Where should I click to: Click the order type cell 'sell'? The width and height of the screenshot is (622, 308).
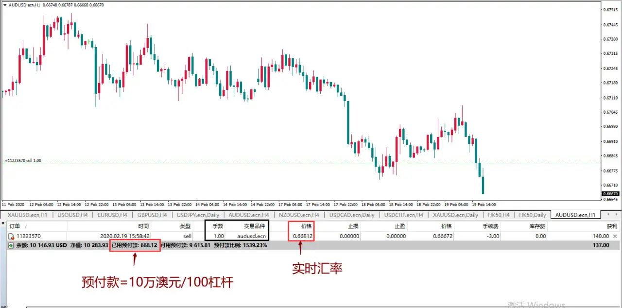tap(187, 236)
